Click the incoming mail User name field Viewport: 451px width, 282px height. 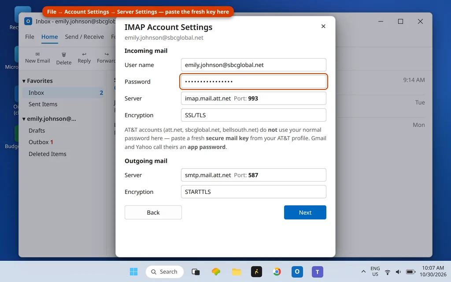(253, 65)
